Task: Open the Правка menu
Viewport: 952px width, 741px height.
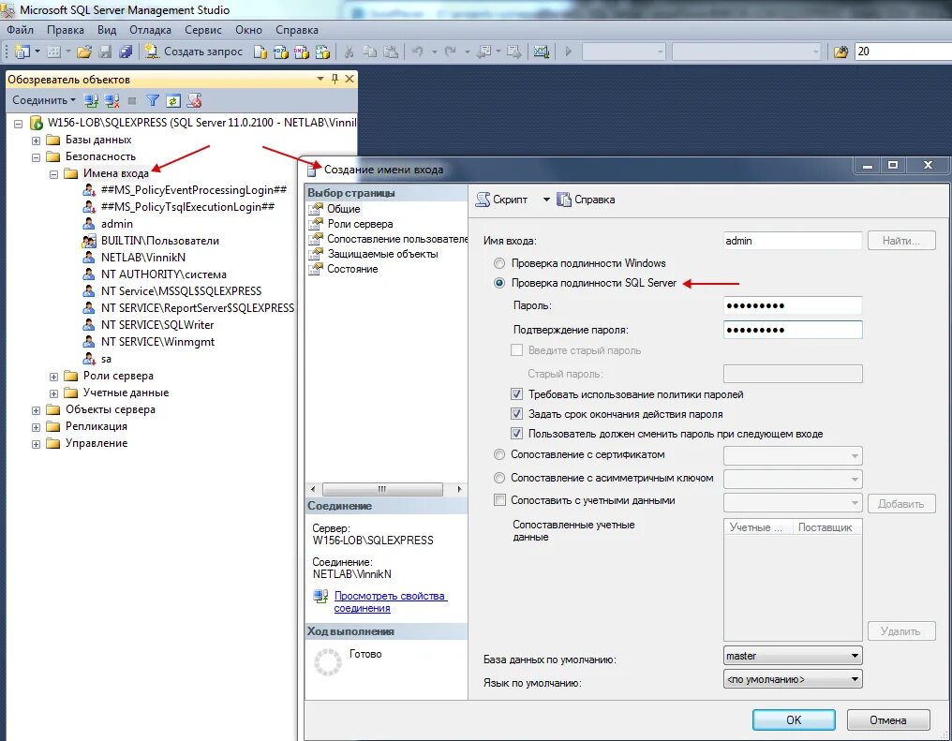Action: pos(66,30)
